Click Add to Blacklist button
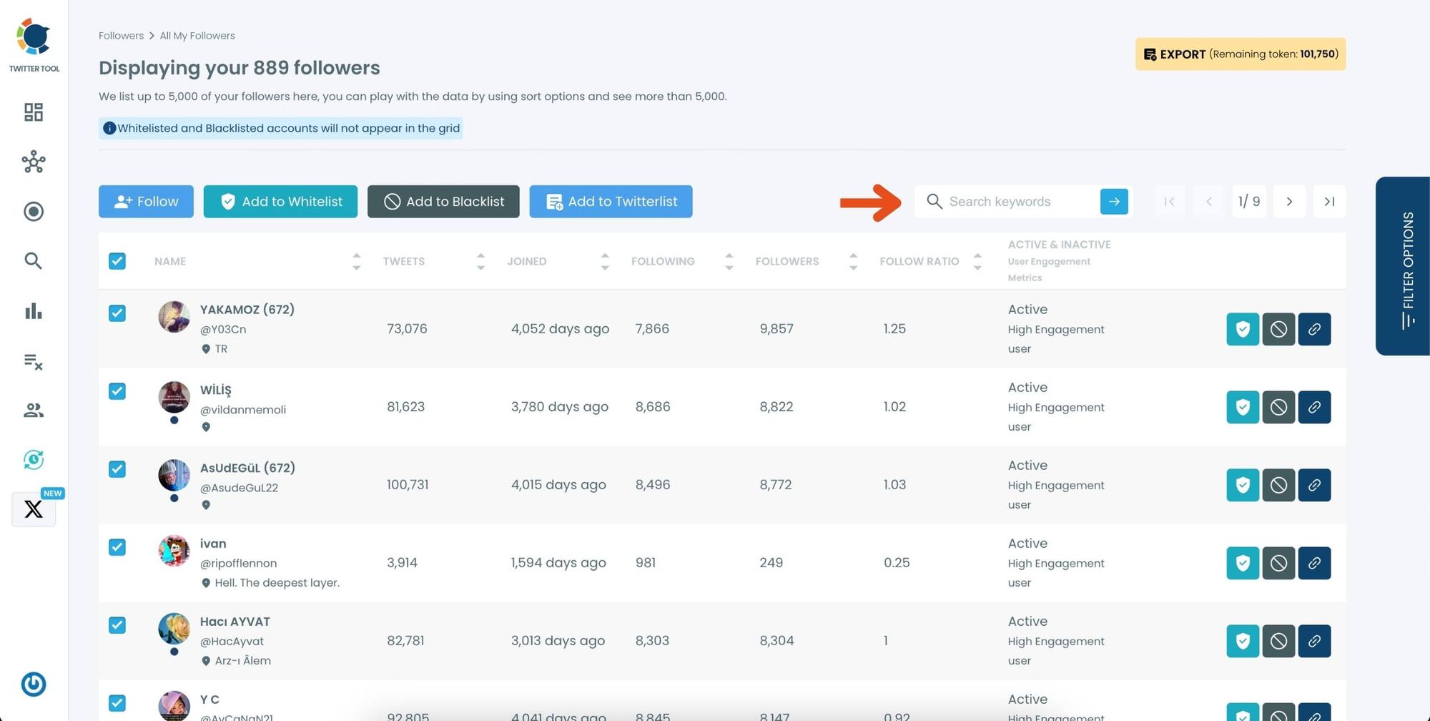This screenshot has width=1430, height=721. coord(443,202)
